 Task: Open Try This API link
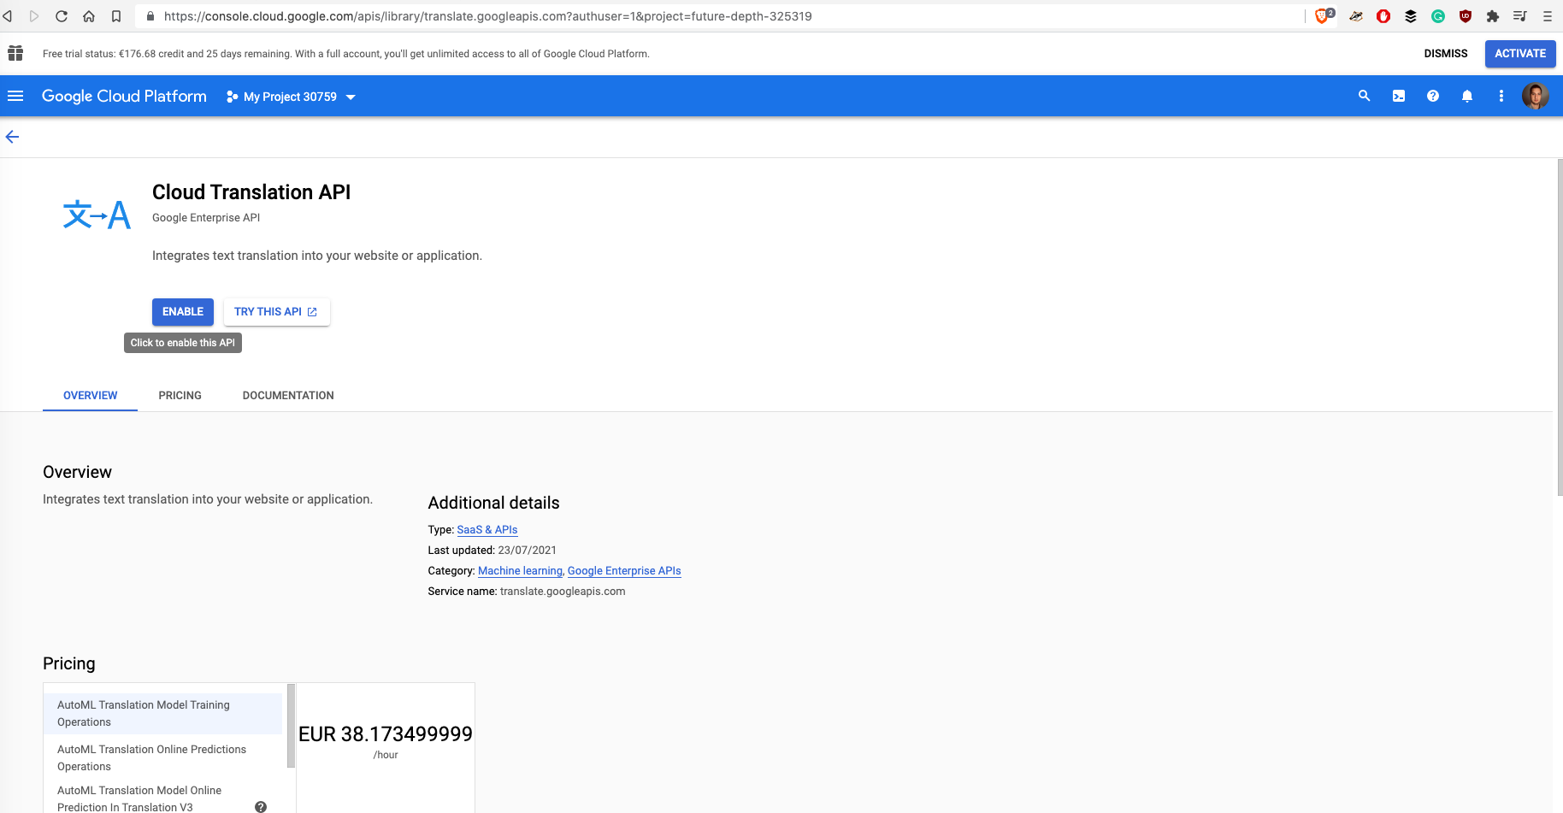pyautogui.click(x=276, y=312)
